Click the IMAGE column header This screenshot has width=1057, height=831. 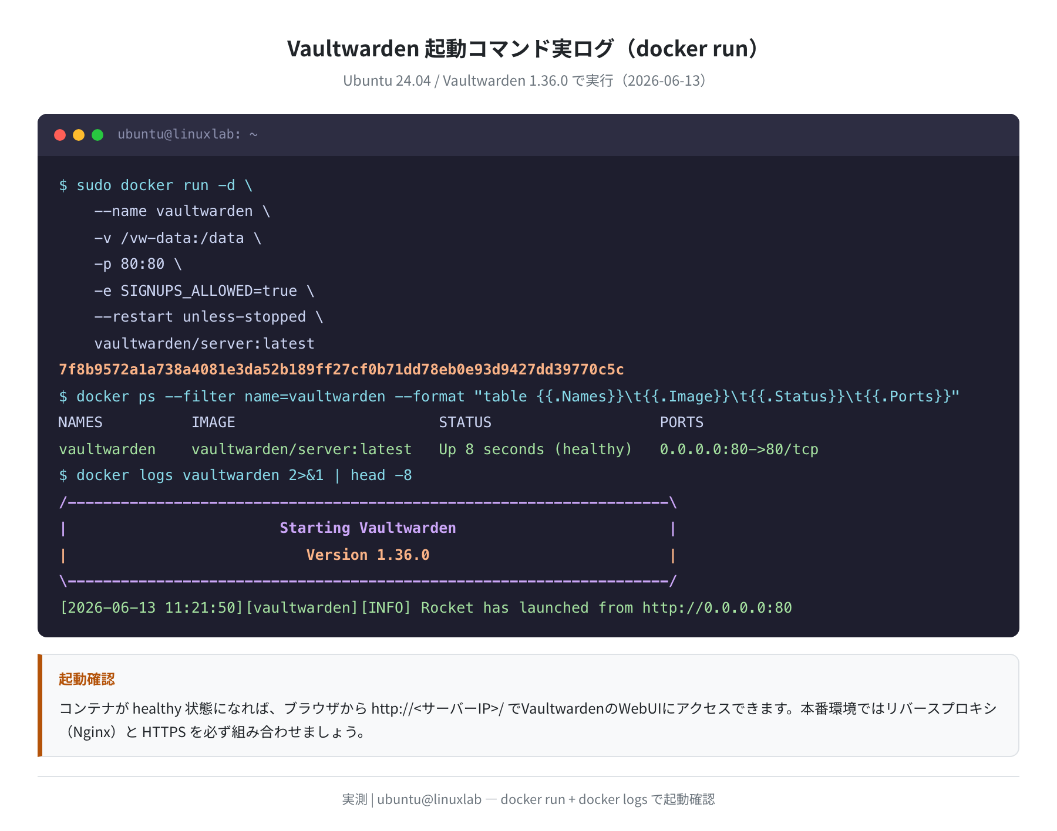pos(213,423)
